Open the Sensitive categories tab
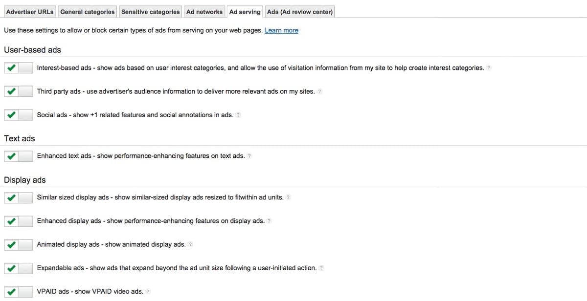 (151, 12)
